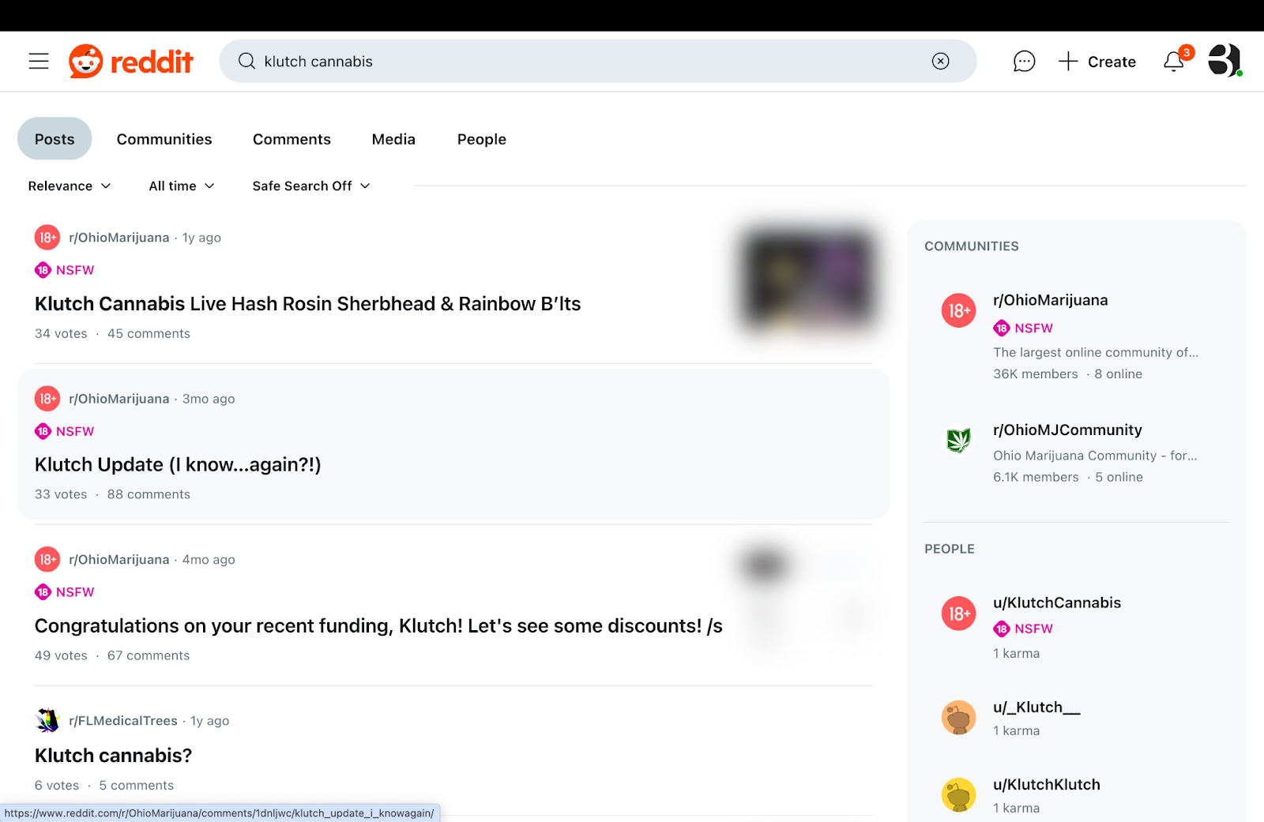Click '45 comments' on Live Hash Rosin post
The image size is (1264, 822).
(x=149, y=333)
